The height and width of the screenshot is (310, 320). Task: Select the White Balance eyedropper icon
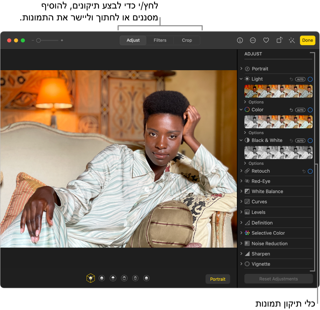(247, 191)
